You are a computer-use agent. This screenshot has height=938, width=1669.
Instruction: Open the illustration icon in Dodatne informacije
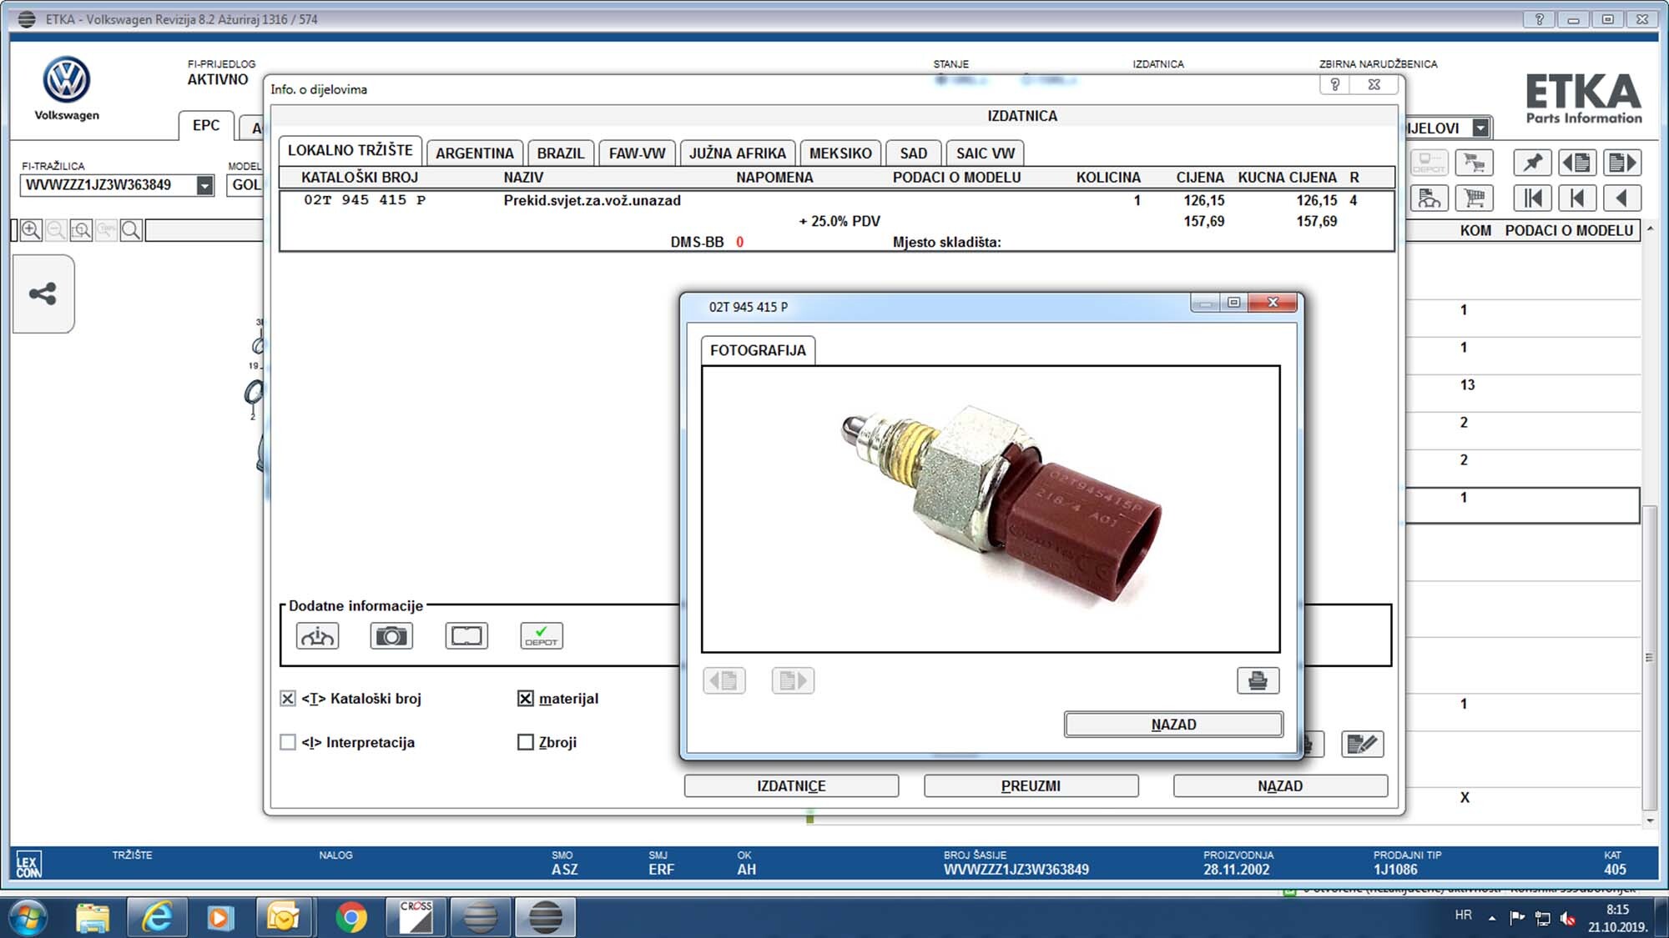click(x=317, y=636)
